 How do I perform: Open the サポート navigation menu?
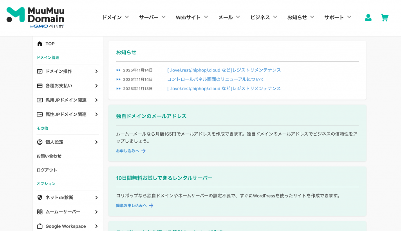tap(338, 17)
